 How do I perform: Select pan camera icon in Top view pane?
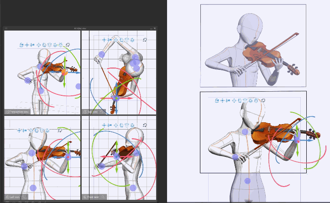click(x=104, y=40)
